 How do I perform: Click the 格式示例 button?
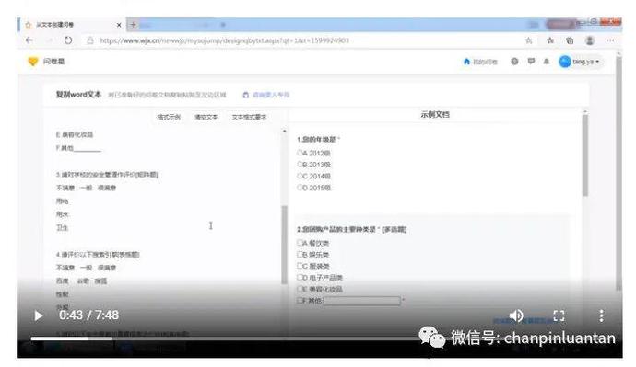(x=169, y=117)
